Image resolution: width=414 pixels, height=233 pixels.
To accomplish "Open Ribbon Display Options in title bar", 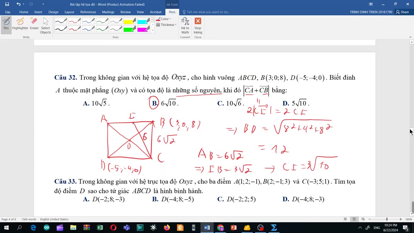I will [x=371, y=4].
